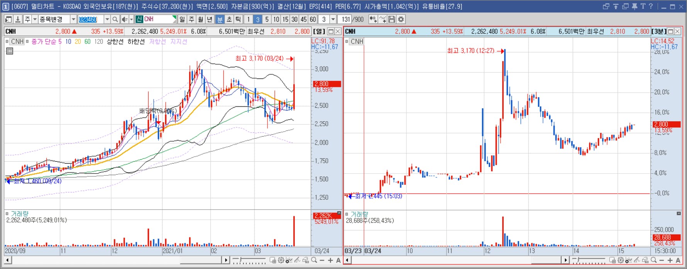Maximize the daily chart pane
Image resolution: width=687 pixels, height=269 pixels.
click(x=331, y=32)
